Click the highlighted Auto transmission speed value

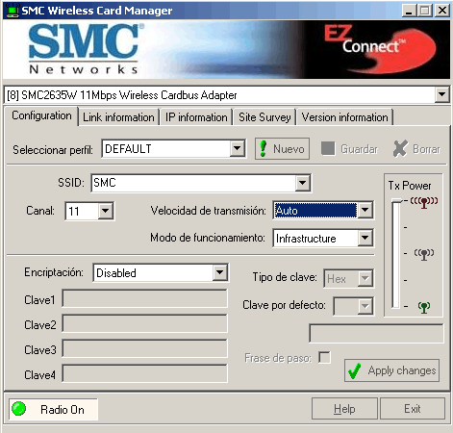[x=315, y=211]
